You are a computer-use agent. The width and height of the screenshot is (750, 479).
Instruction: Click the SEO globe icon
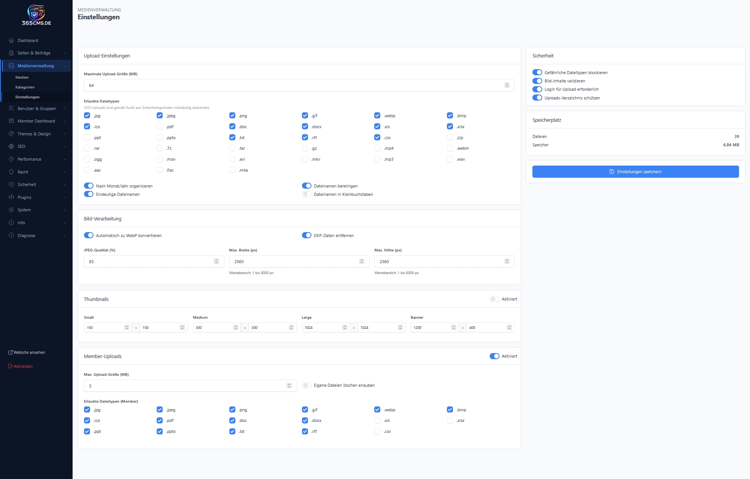(x=11, y=146)
